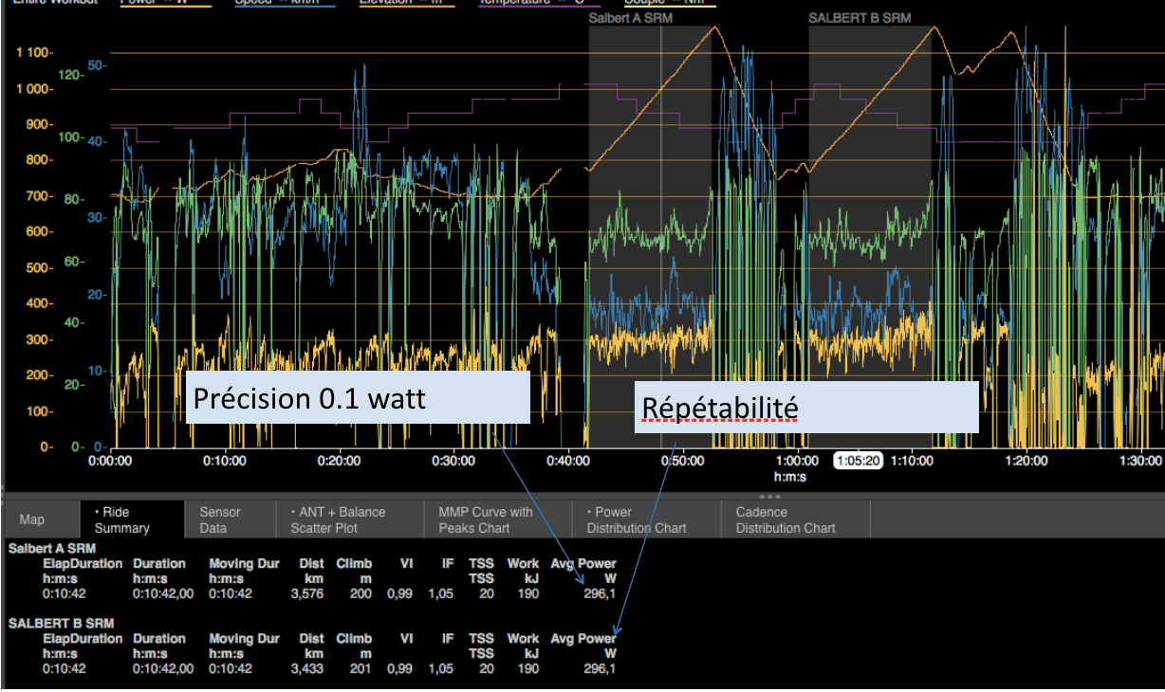Click Avg Power column header in SALBERT B table
Screen dimensions: 1165x692
pos(582,639)
